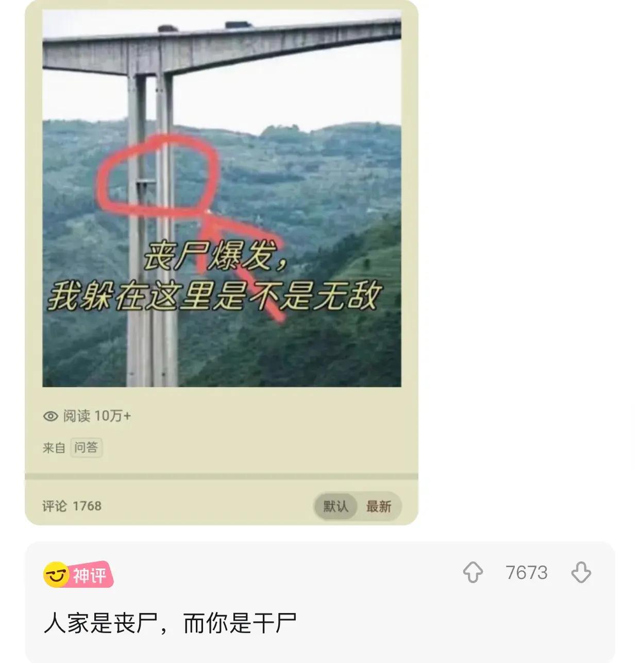Click the eye icon beside 阅读 10万+
Viewport: 640px width, 663px height.
50,416
